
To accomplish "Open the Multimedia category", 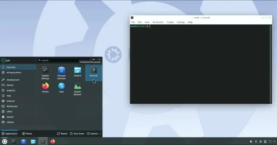I will click(18, 106).
